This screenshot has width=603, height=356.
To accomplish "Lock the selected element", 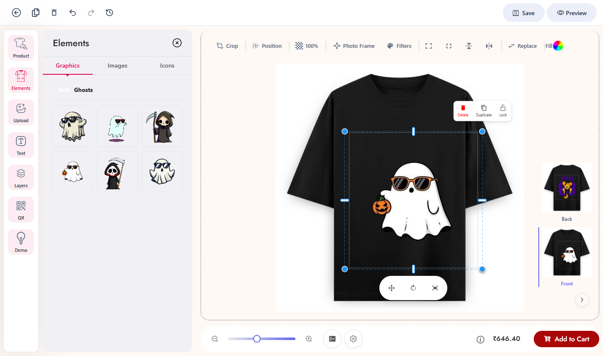I will (x=503, y=111).
